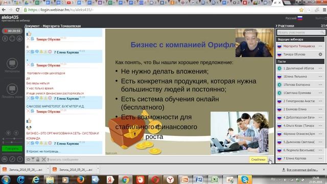Open Internet Explorer from taskbar

coord(36,179)
